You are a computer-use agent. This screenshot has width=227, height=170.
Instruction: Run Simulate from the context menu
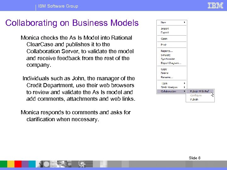(x=172, y=55)
